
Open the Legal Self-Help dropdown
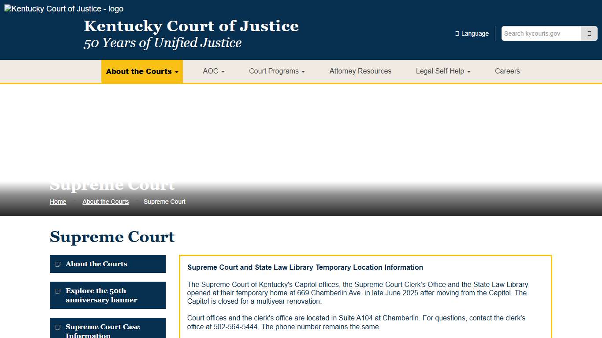click(442, 71)
